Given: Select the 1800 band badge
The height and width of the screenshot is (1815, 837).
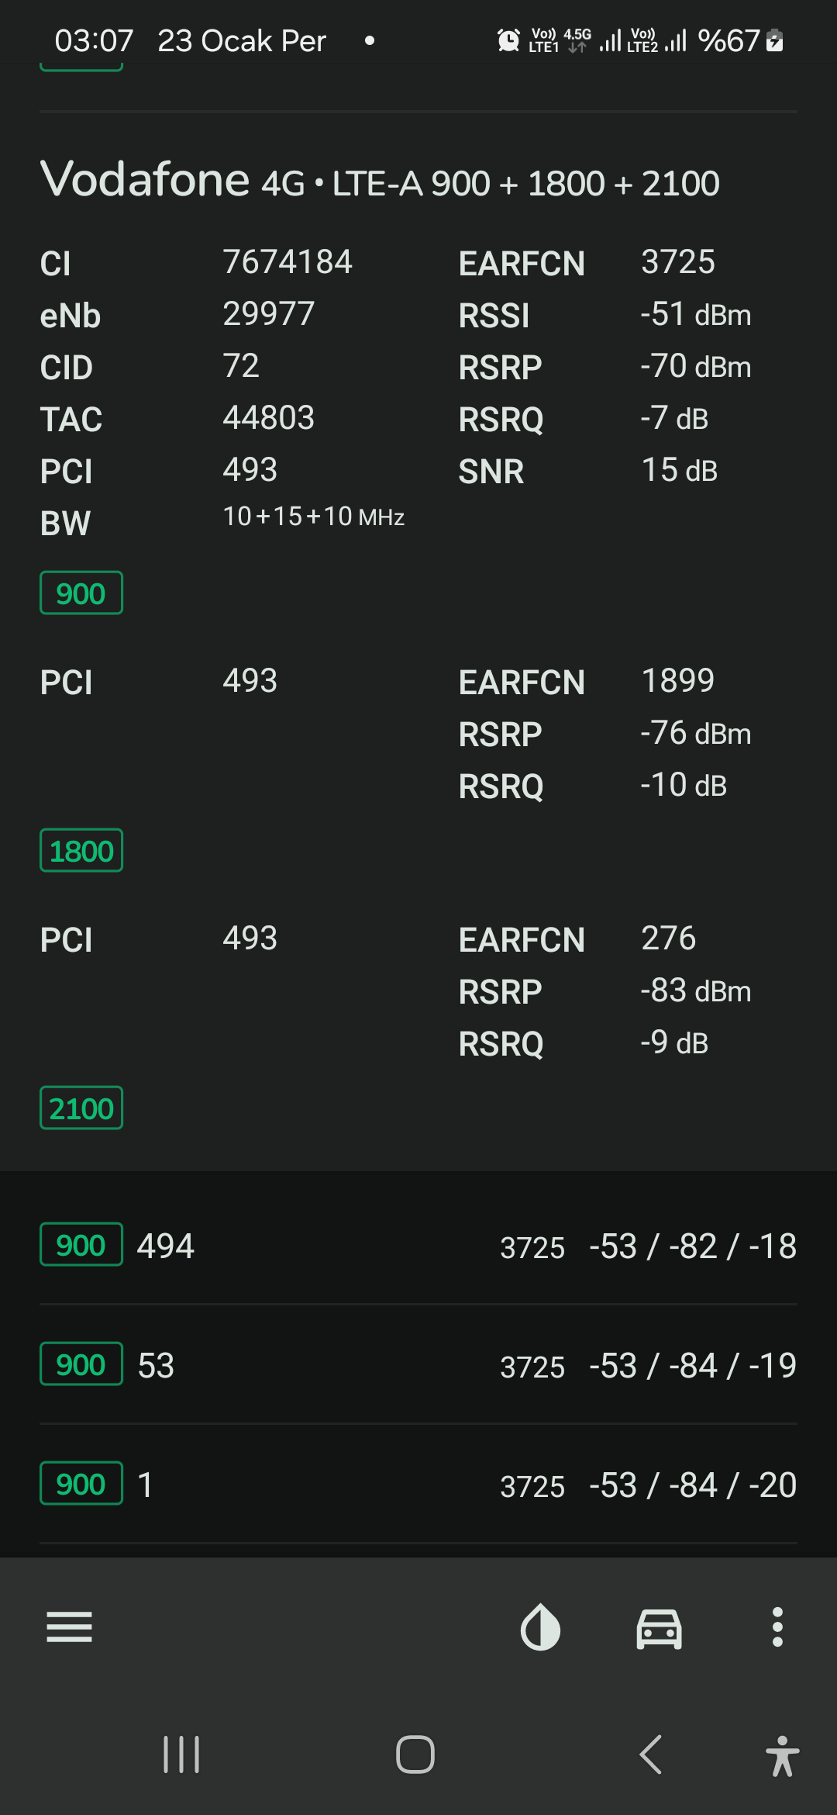Looking at the screenshot, I should (81, 851).
